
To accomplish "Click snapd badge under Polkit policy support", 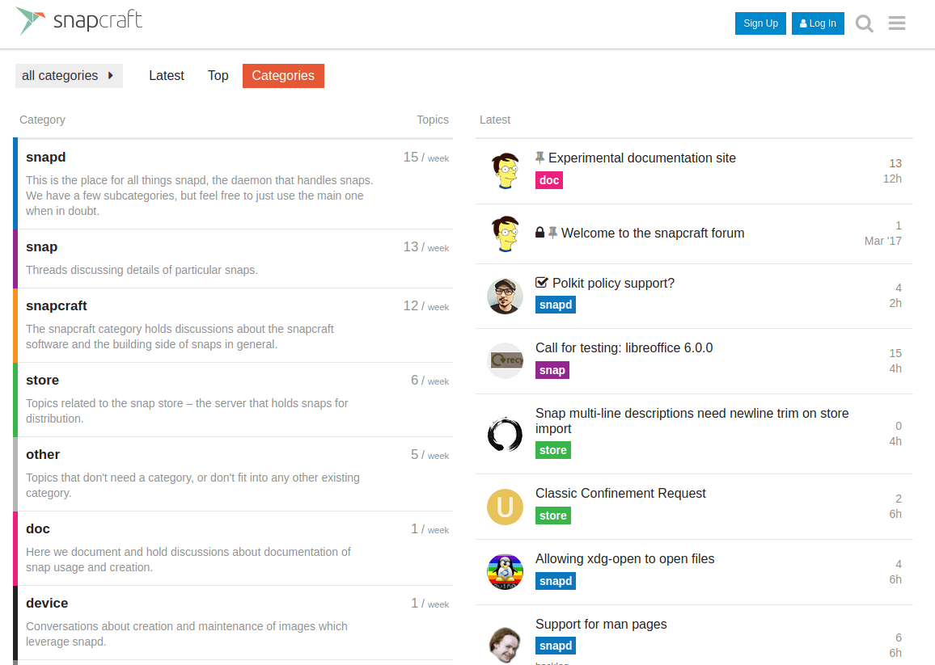I will pyautogui.click(x=556, y=305).
